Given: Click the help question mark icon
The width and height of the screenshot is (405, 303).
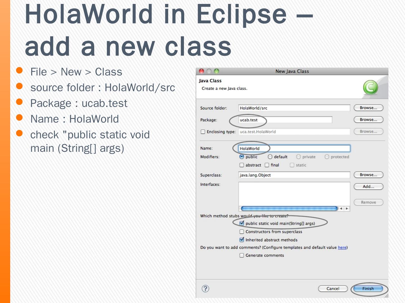Looking at the screenshot, I should point(206,288).
